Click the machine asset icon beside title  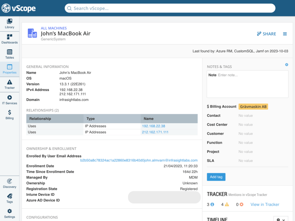coord(32,33)
